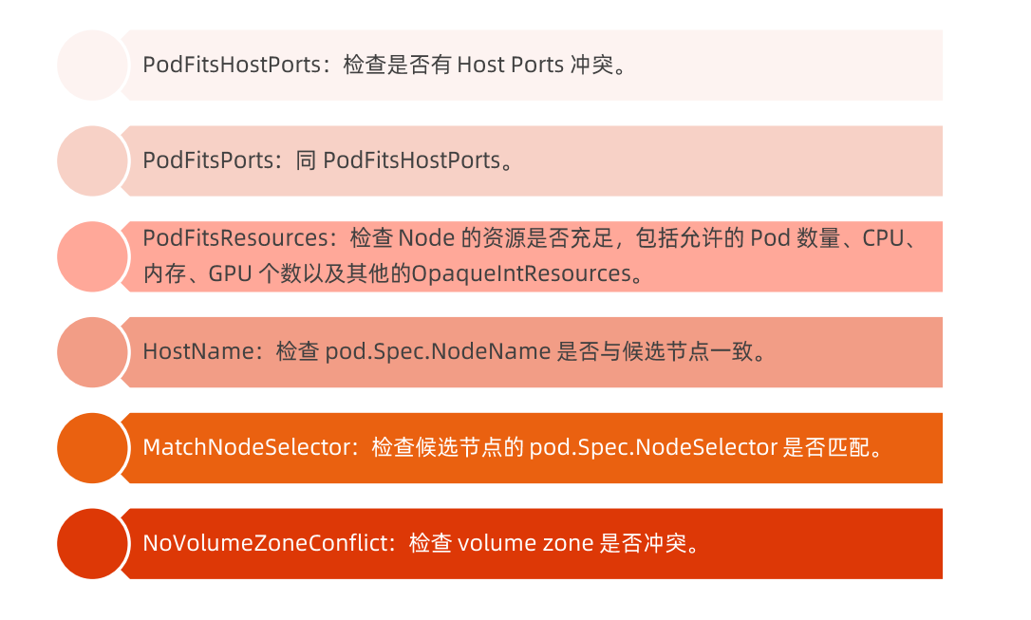The image size is (1031, 620).
Task: Select the PodFitsHostPorts banner
Action: (532, 66)
